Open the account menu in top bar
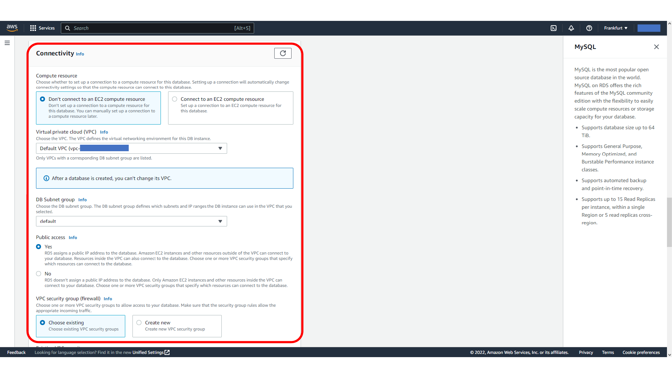Image resolution: width=672 pixels, height=378 pixels. (649, 28)
